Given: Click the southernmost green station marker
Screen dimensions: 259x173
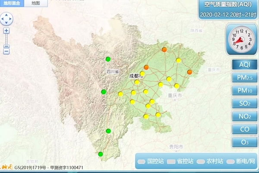Looking at the screenshot, I should pyautogui.click(x=101, y=154).
